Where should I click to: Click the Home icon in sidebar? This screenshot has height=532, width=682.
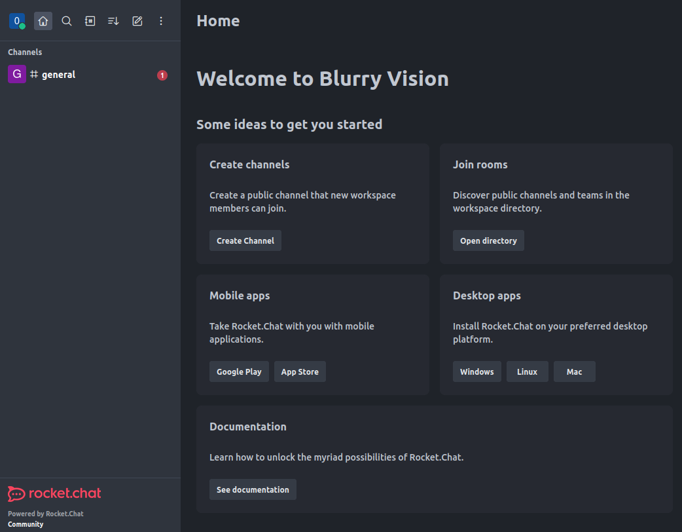[43, 21]
